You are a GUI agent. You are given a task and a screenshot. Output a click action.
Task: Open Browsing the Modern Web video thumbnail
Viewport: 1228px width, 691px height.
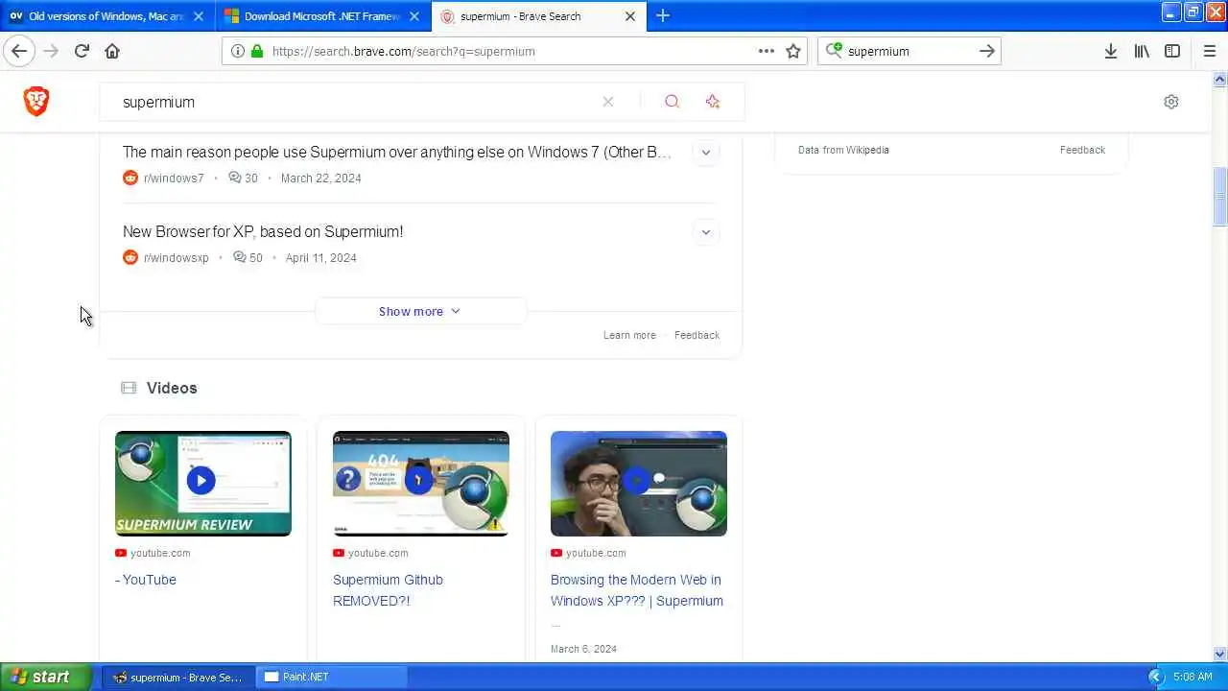[x=638, y=483]
